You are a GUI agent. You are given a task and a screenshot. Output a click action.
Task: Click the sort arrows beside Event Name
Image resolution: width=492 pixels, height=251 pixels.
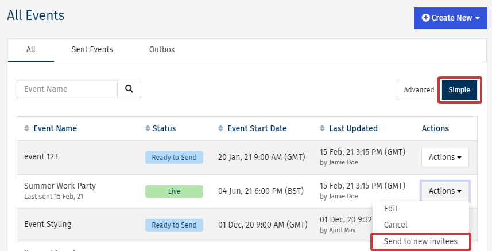tap(26, 128)
